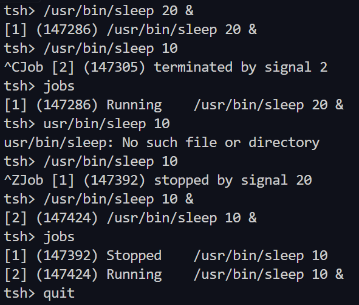Click PID 147392 in the stopped-by-signal line
The image size is (359, 305).
click(x=114, y=180)
